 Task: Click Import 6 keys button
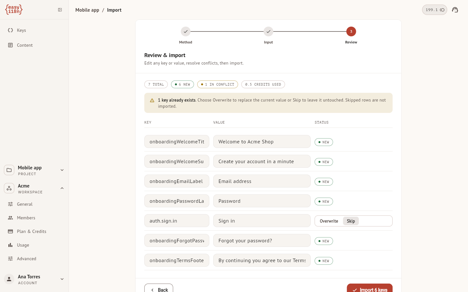click(x=370, y=288)
